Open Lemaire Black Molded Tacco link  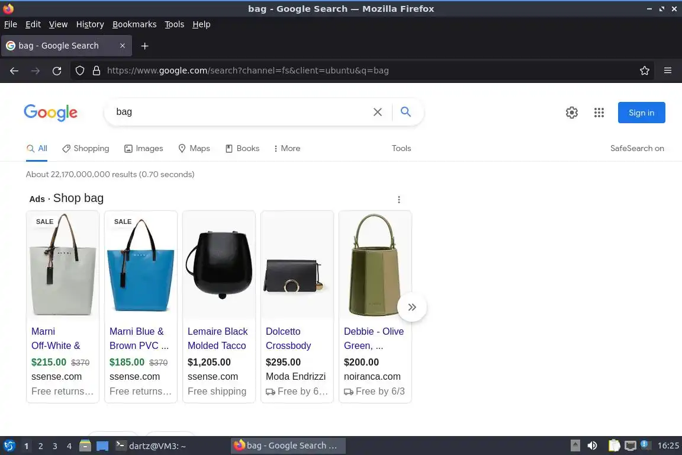pos(217,338)
